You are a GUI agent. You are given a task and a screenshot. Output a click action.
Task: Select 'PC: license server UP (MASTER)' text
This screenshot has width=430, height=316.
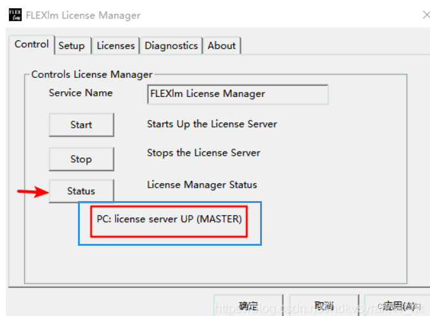click(x=169, y=219)
